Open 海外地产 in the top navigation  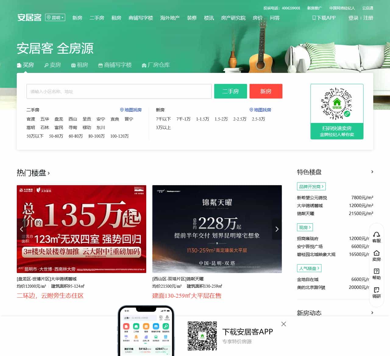pyautogui.click(x=170, y=18)
